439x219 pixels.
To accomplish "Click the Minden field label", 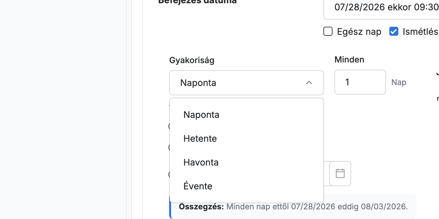I will click(349, 60).
